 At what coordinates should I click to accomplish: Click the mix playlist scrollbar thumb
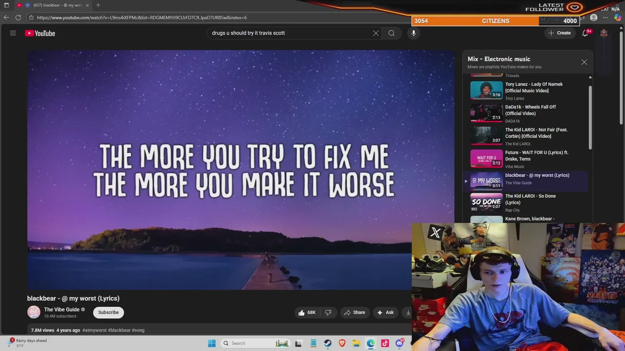tap(590, 117)
